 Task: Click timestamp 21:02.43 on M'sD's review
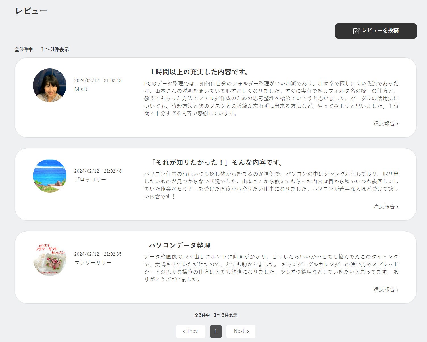tap(113, 80)
